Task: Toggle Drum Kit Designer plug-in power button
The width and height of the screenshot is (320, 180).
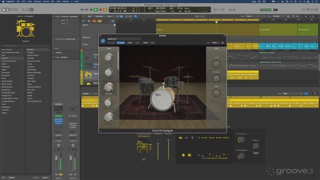Action: pyautogui.click(x=103, y=41)
